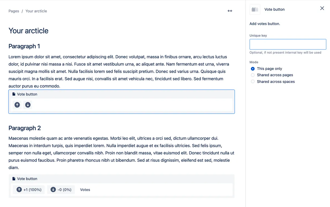
Task: Upvote with the +1 (100%) button
Action: click(29, 190)
